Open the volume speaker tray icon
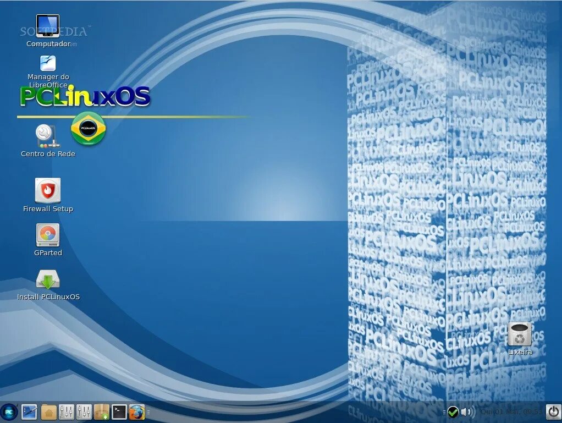This screenshot has height=423, width=562. click(x=468, y=412)
